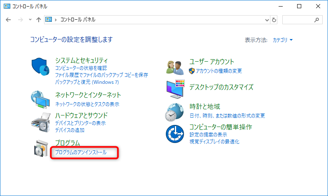Open the カテゴリ view mode dropdown
This screenshot has height=196, width=328.
coord(283,40)
